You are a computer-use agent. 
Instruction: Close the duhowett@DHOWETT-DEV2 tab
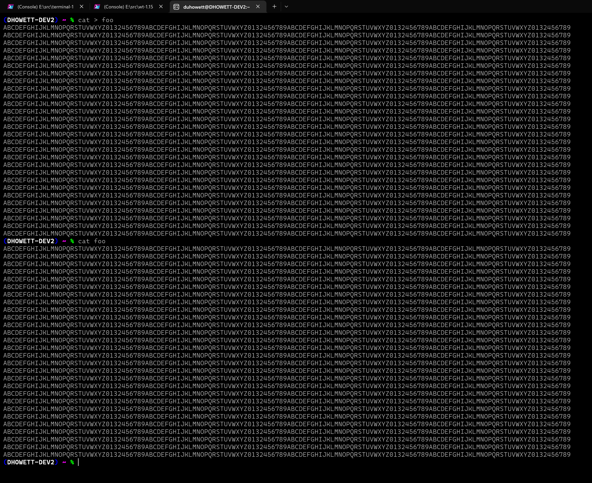click(x=258, y=7)
